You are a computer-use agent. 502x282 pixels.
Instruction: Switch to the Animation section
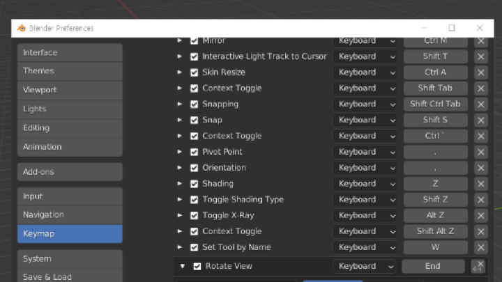[x=70, y=147]
